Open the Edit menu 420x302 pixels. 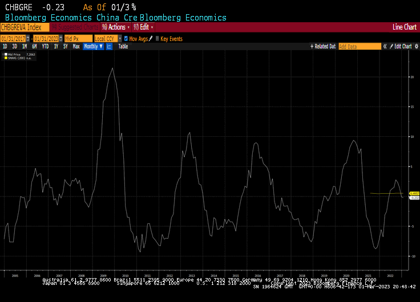[x=143, y=27]
